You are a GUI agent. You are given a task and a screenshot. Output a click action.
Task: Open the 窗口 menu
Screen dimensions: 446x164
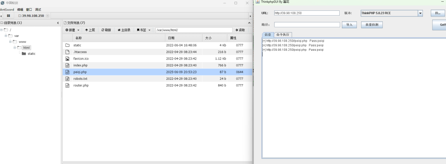pyautogui.click(x=29, y=10)
